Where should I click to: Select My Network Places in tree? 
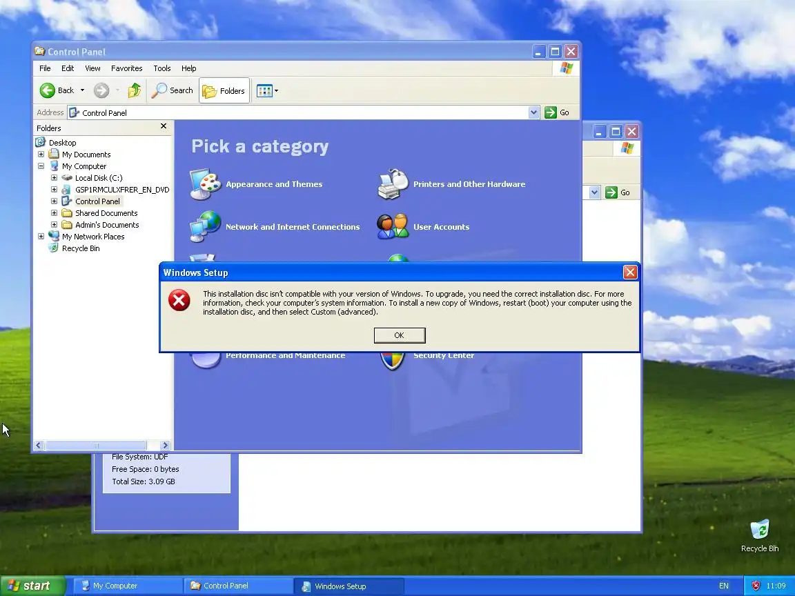pyautogui.click(x=93, y=237)
